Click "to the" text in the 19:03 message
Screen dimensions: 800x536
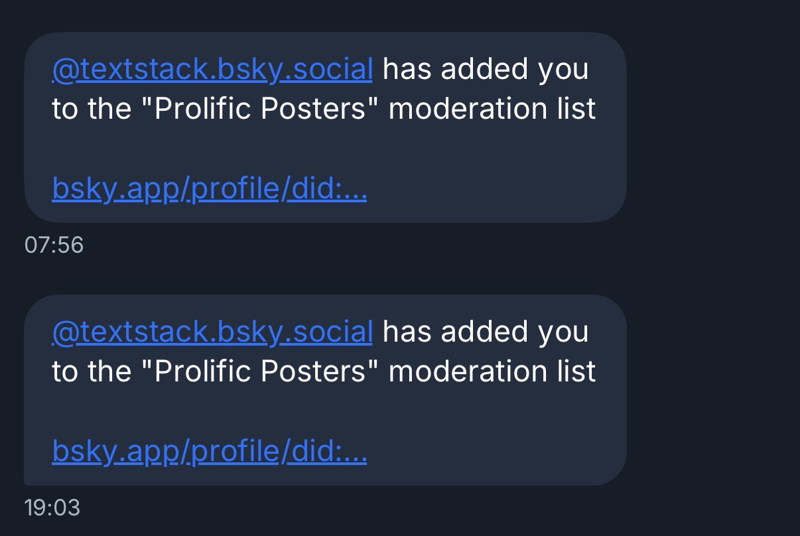(x=96, y=371)
